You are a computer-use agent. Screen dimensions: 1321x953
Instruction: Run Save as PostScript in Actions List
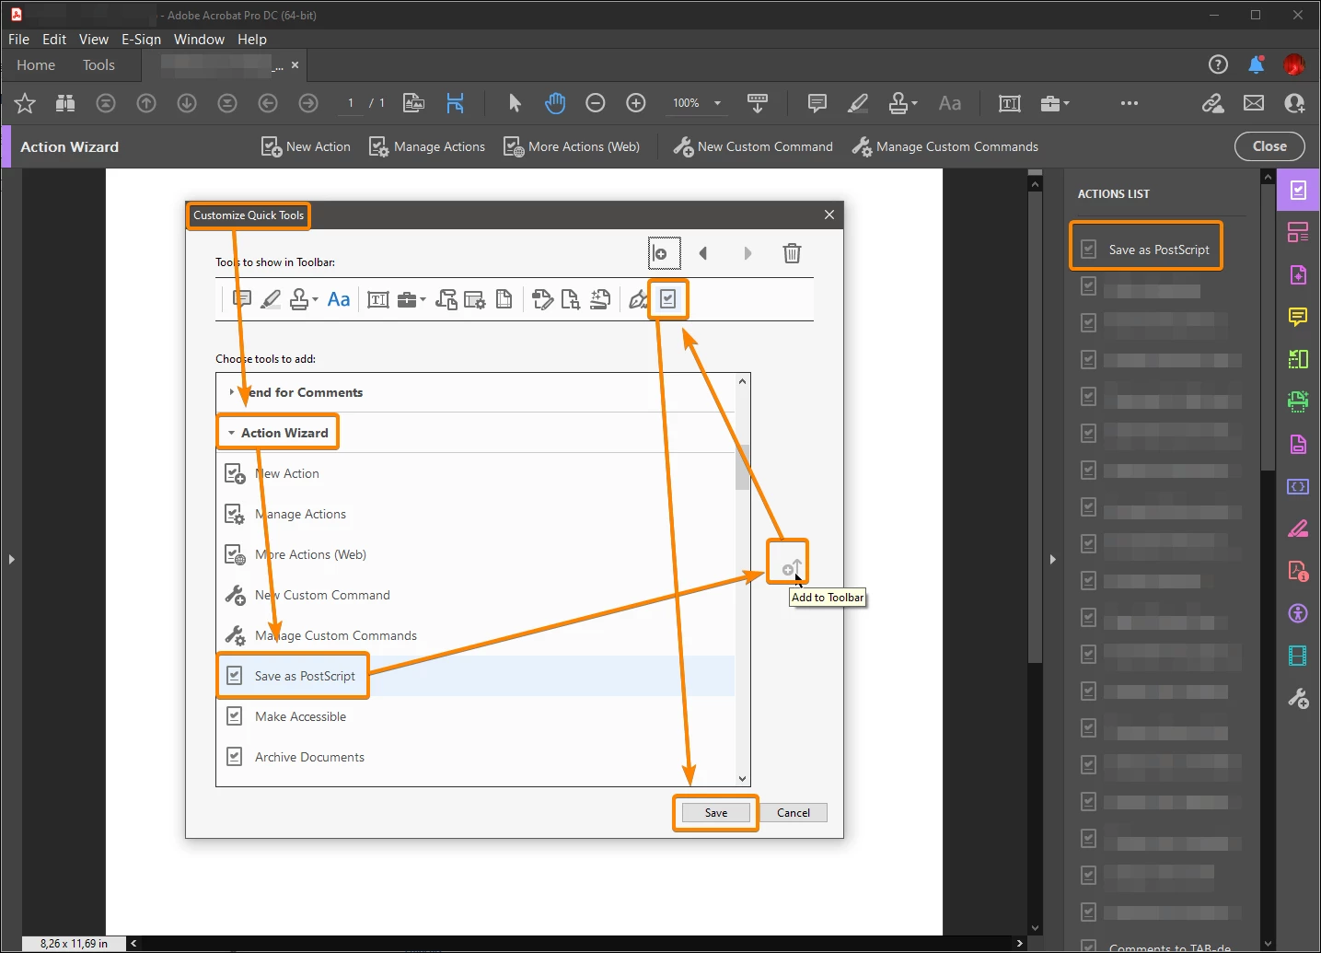click(x=1146, y=250)
